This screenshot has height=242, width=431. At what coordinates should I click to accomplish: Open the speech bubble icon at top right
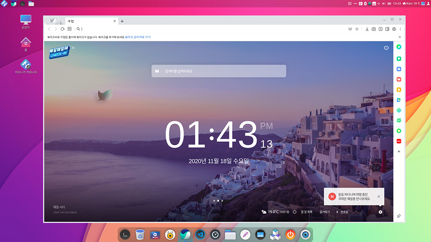(386, 48)
